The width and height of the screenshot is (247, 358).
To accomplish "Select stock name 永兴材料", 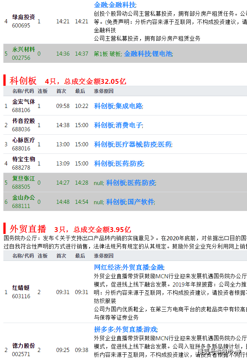I will click(24, 50).
